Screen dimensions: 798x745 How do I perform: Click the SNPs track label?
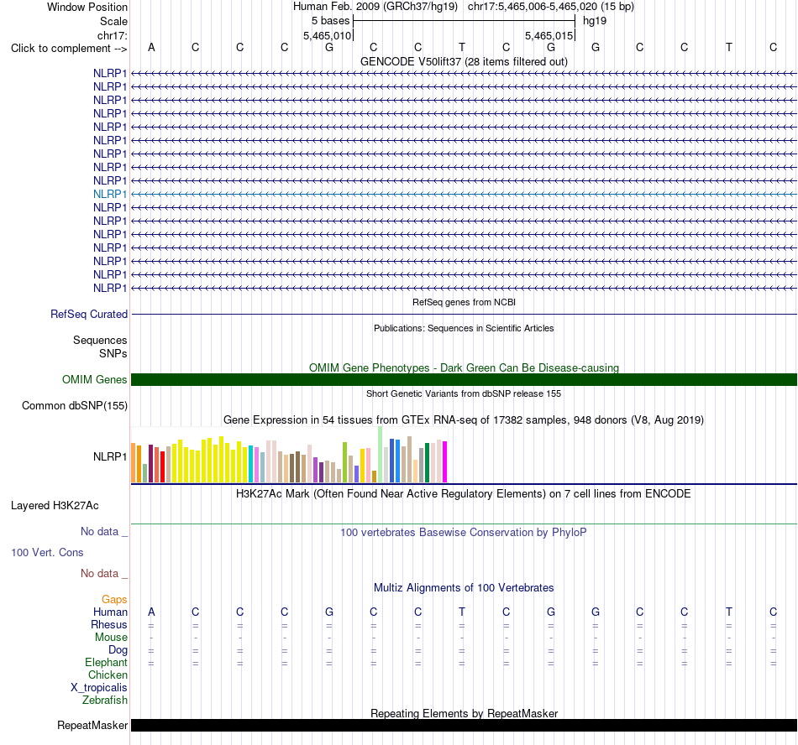point(113,353)
